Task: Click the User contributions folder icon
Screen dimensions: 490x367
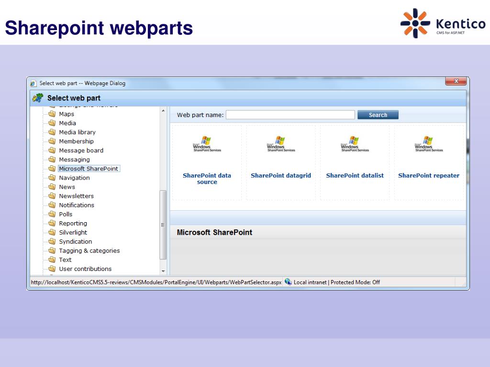Action: (52, 269)
